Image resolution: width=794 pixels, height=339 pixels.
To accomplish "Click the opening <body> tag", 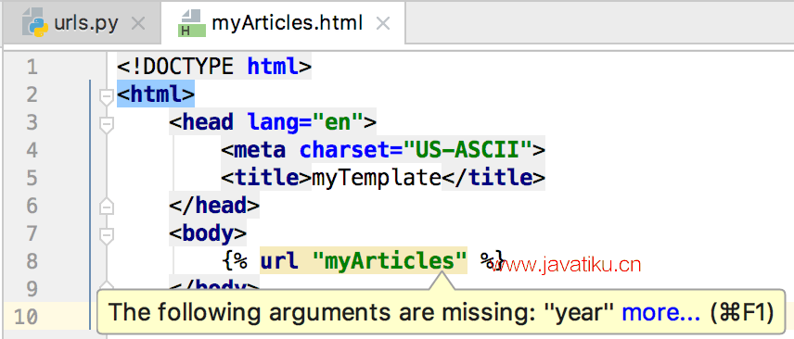I will [208, 233].
